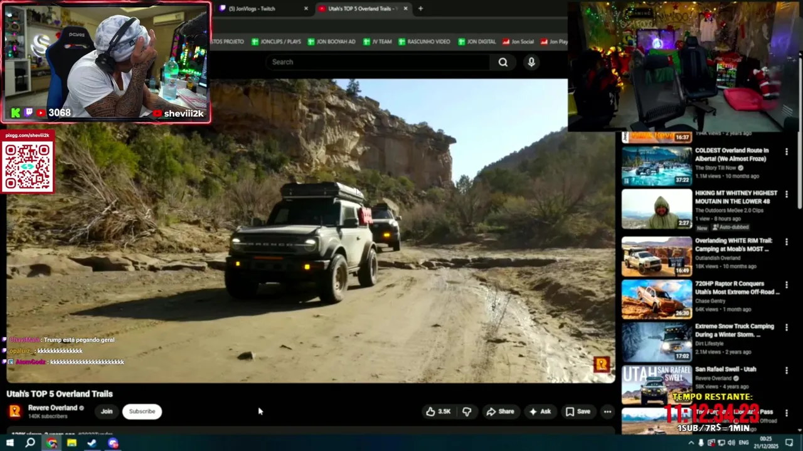Screen dimensions: 803x451
Task: Open the Revere Overland channel avatar
Action: click(14, 411)
